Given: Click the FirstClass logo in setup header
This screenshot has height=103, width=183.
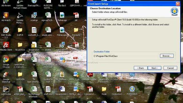Looking at the screenshot, I should tap(174, 11).
